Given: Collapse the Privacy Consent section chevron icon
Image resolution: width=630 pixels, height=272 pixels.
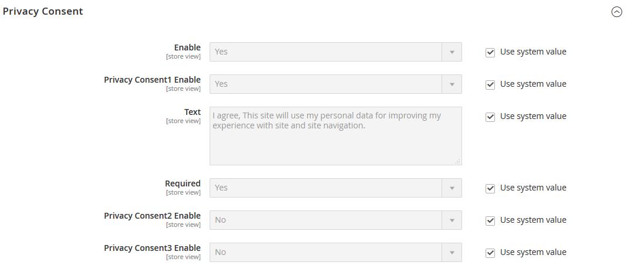Looking at the screenshot, I should tap(616, 12).
